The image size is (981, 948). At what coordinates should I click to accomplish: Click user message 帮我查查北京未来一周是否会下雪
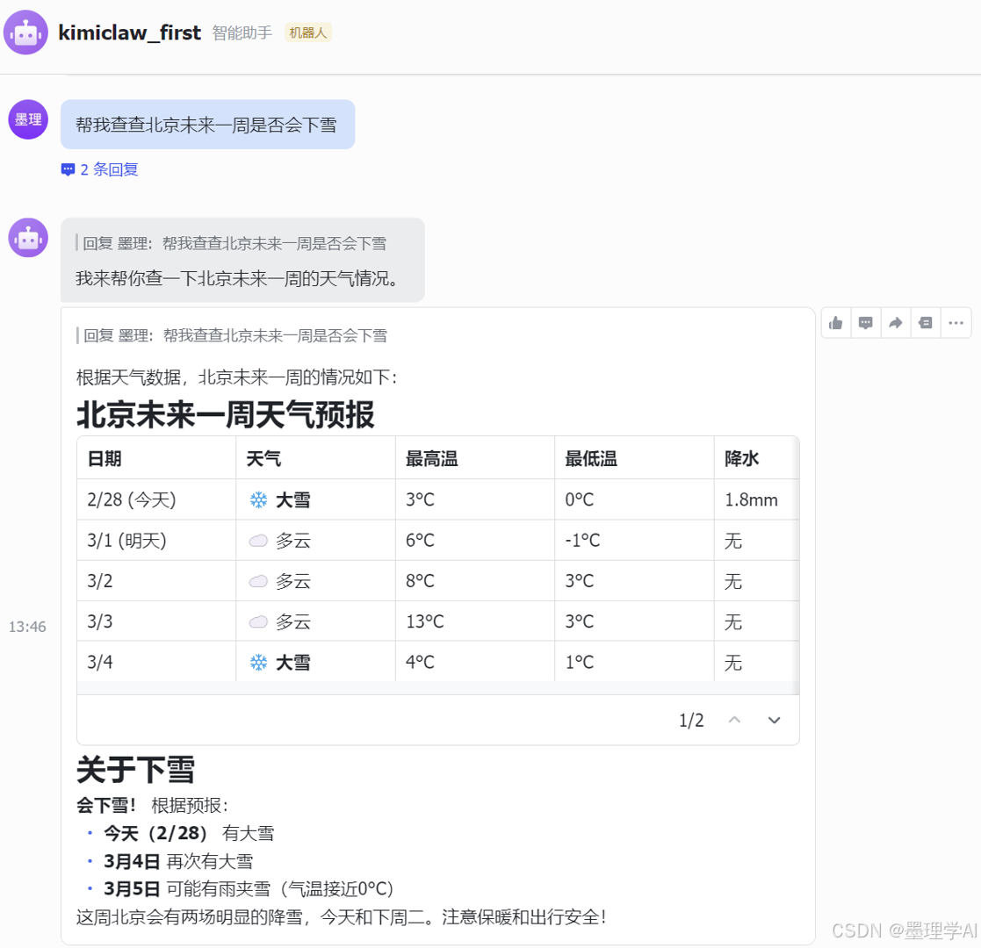point(208,125)
